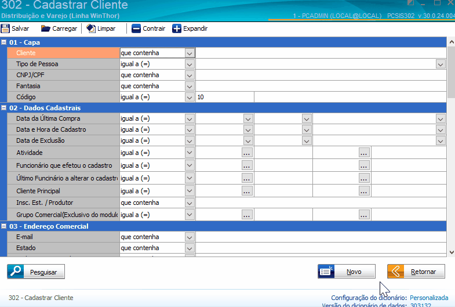Open first date picker for Data da Última Compra
The height and width of the screenshot is (307, 455).
click(248, 118)
